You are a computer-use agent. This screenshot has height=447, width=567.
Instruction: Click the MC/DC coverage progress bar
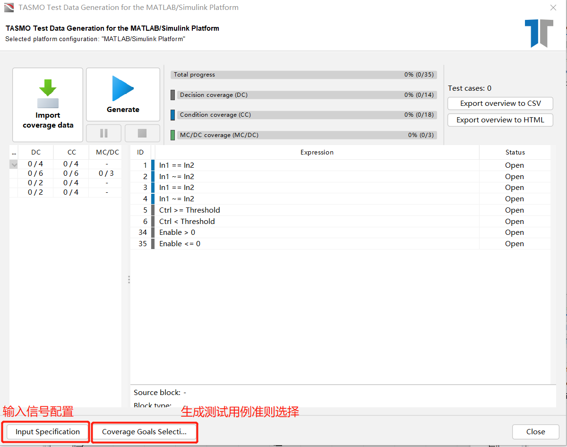[306, 135]
